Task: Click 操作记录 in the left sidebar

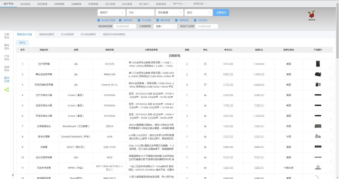Action: 7,79
